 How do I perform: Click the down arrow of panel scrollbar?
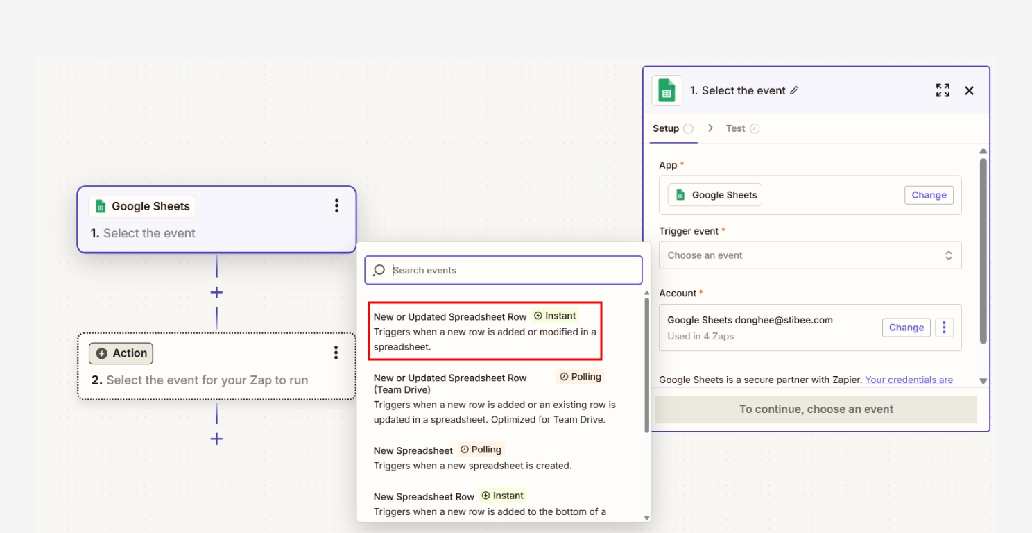[x=983, y=381]
